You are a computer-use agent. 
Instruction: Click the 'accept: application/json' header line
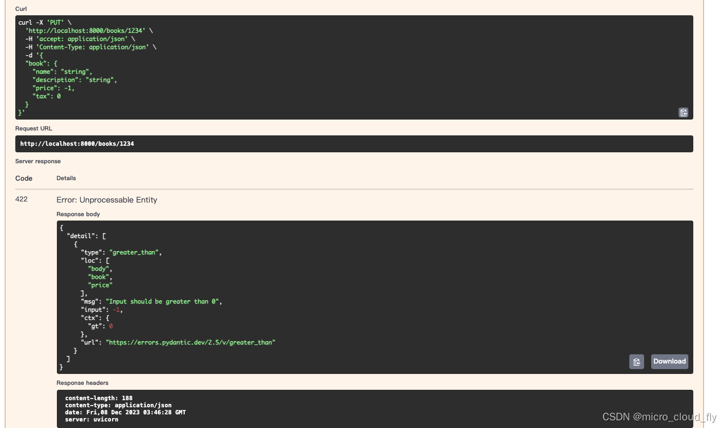point(80,39)
